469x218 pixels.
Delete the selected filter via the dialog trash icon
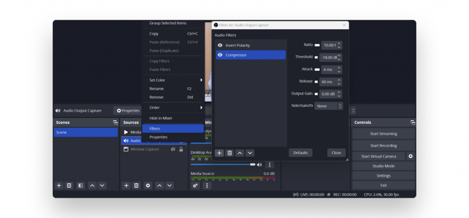[x=230, y=153]
